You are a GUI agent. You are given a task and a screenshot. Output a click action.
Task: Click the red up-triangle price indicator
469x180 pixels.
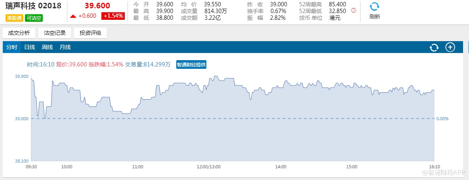pyautogui.click(x=73, y=16)
